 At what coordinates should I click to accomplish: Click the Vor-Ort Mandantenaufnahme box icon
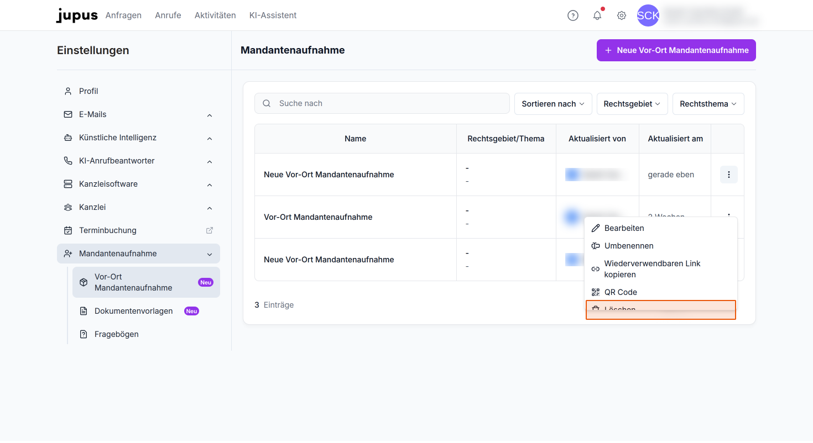pyautogui.click(x=84, y=282)
